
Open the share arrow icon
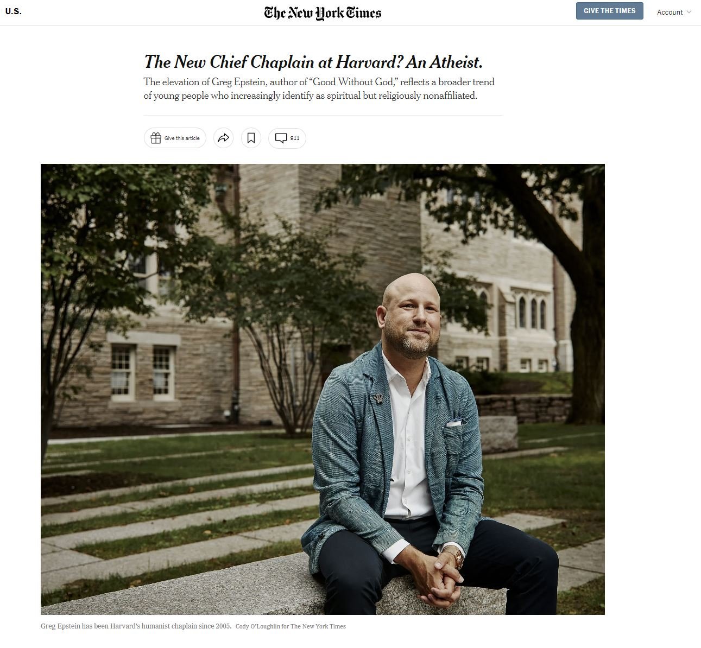[223, 138]
